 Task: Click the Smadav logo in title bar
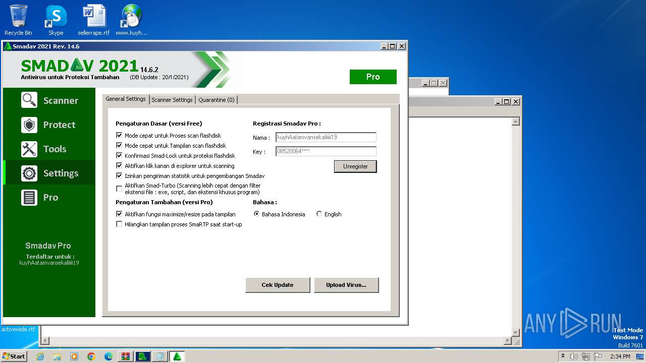pyautogui.click(x=8, y=46)
